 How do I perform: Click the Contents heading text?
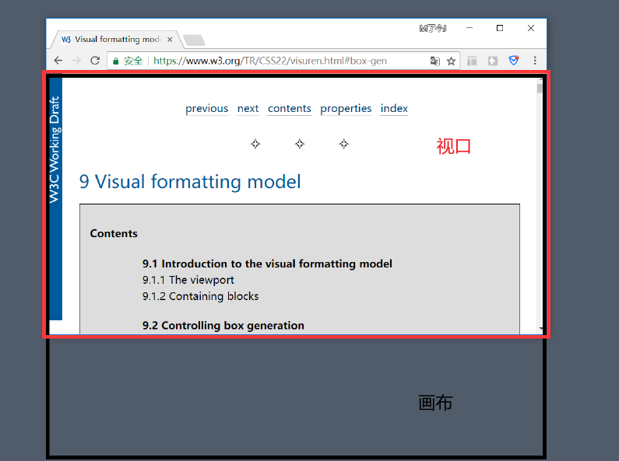[114, 233]
